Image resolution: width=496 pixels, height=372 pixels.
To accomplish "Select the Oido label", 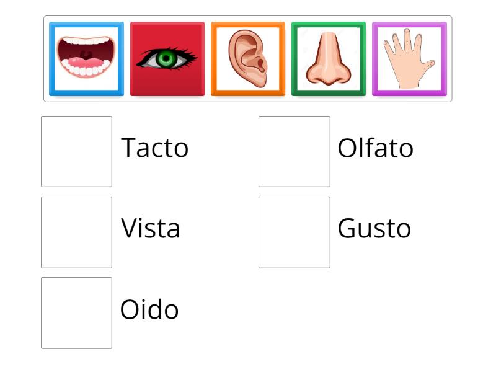I will click(x=149, y=309).
